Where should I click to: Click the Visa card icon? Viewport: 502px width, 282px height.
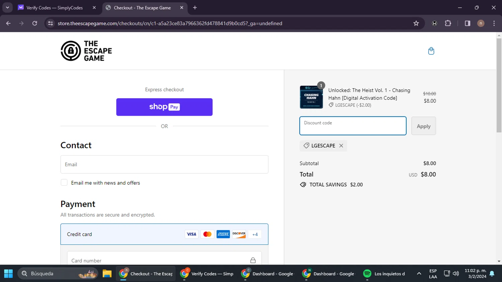point(191,234)
